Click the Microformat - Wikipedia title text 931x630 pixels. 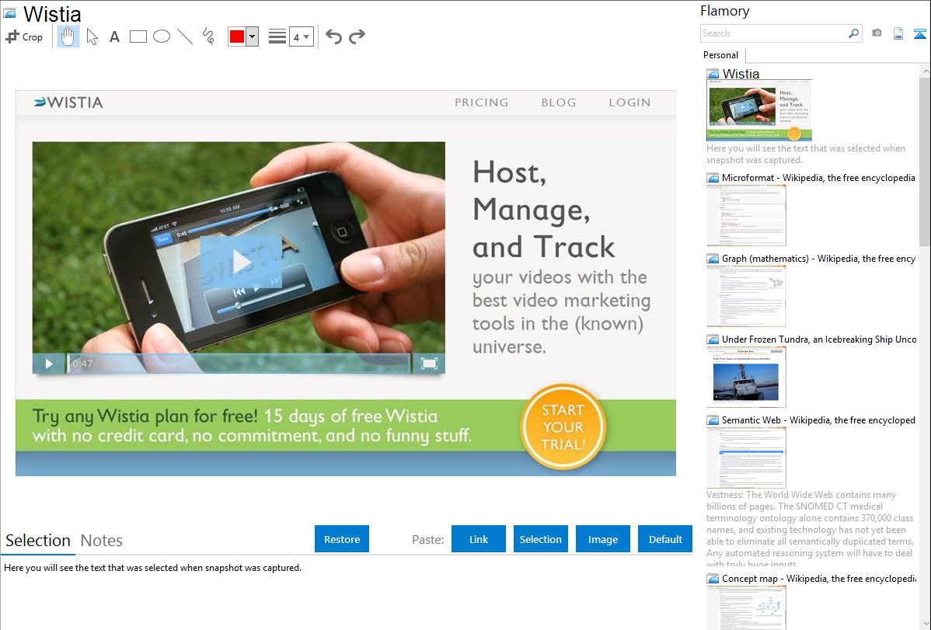(x=818, y=178)
